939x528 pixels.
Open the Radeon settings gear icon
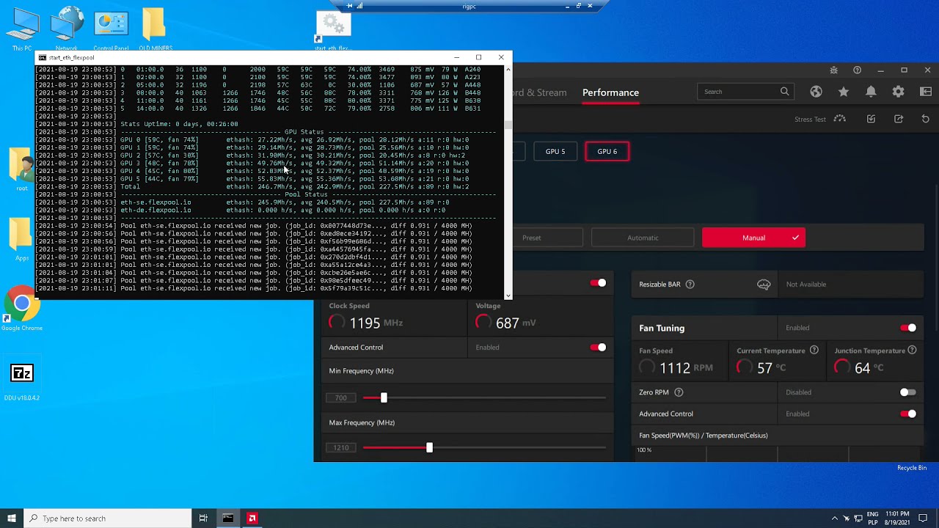(898, 92)
